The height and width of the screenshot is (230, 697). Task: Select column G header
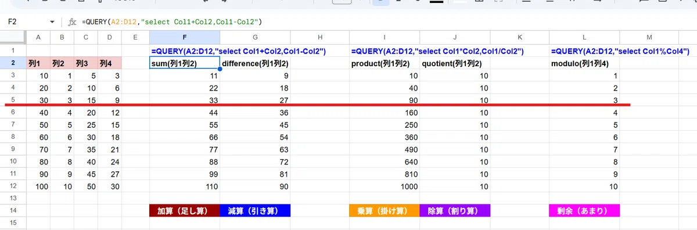point(256,37)
